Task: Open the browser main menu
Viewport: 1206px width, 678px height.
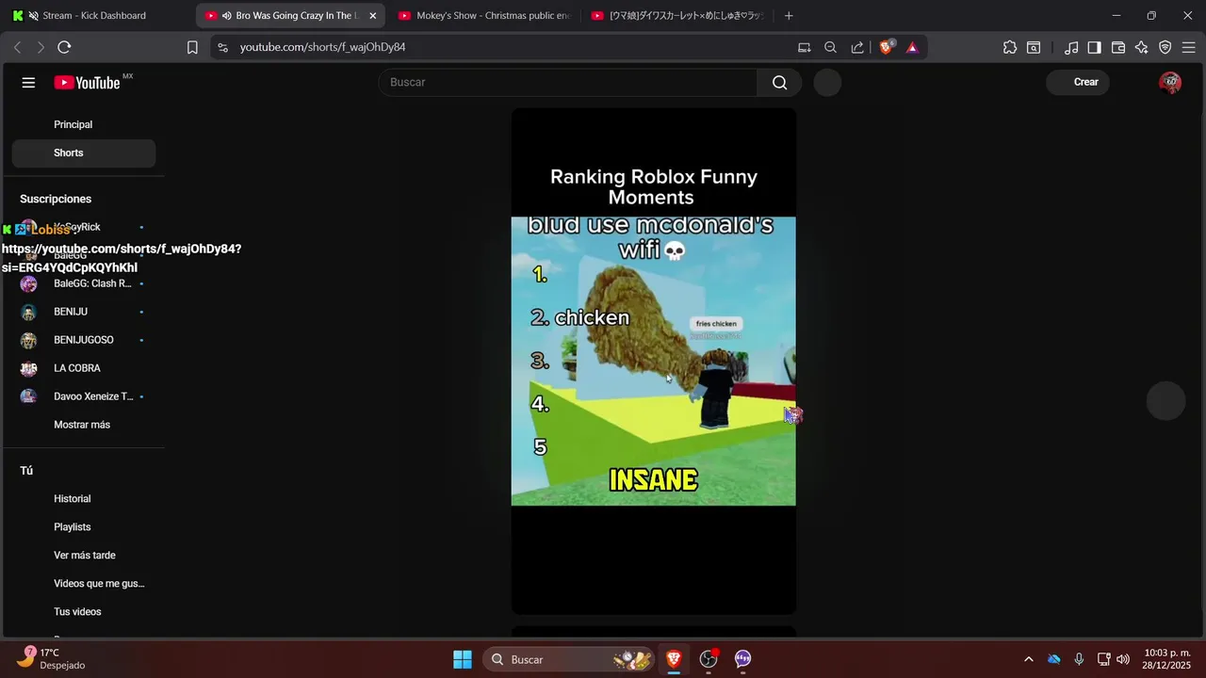Action: [x=1189, y=47]
